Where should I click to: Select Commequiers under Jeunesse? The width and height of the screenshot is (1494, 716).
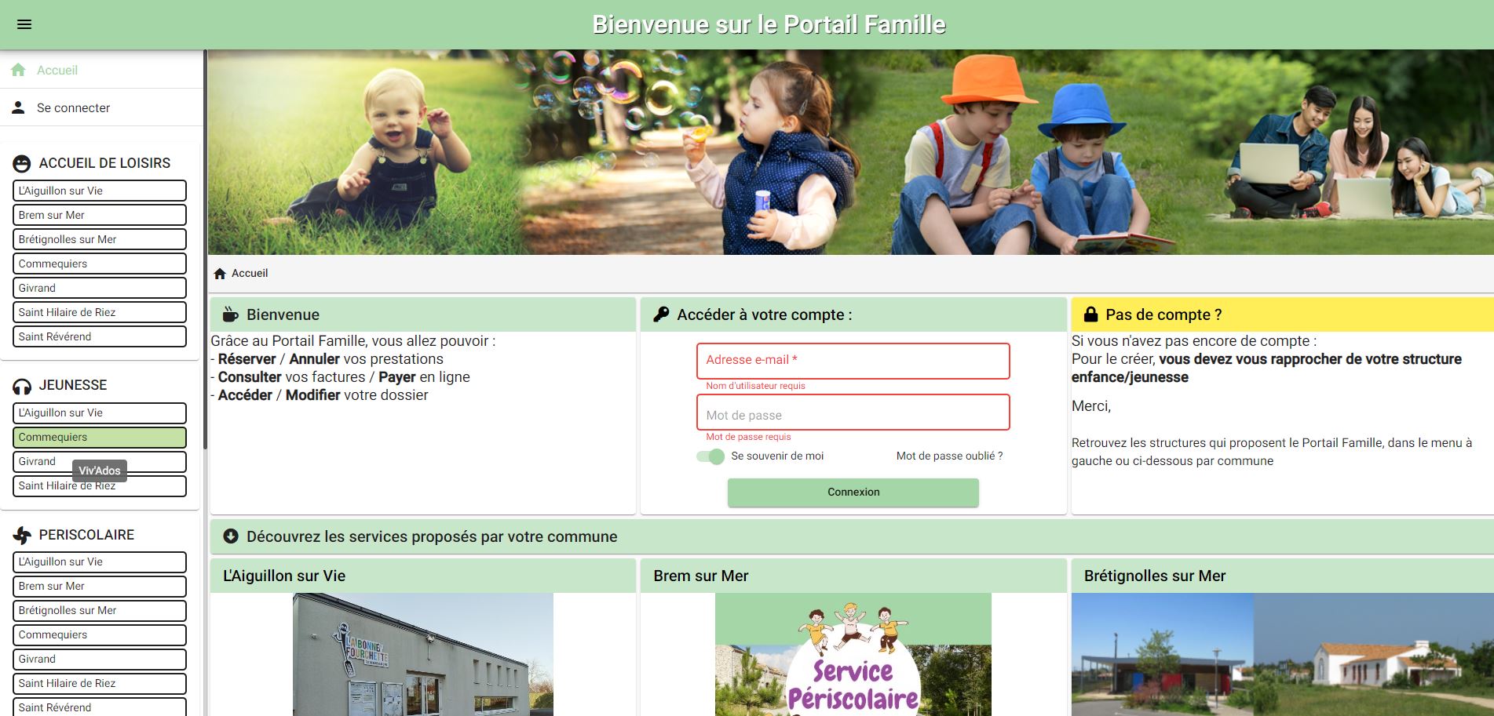point(99,437)
